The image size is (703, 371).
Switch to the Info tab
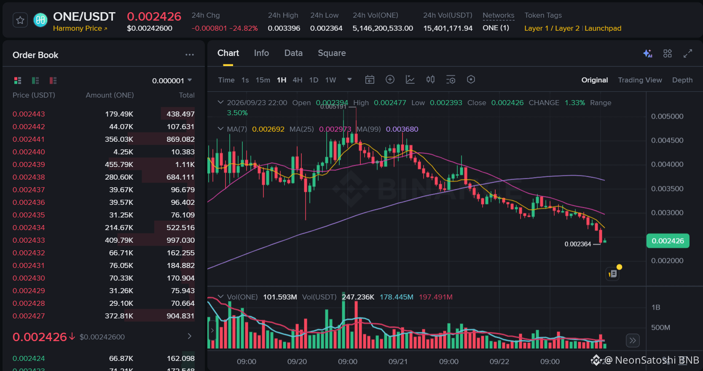point(261,53)
